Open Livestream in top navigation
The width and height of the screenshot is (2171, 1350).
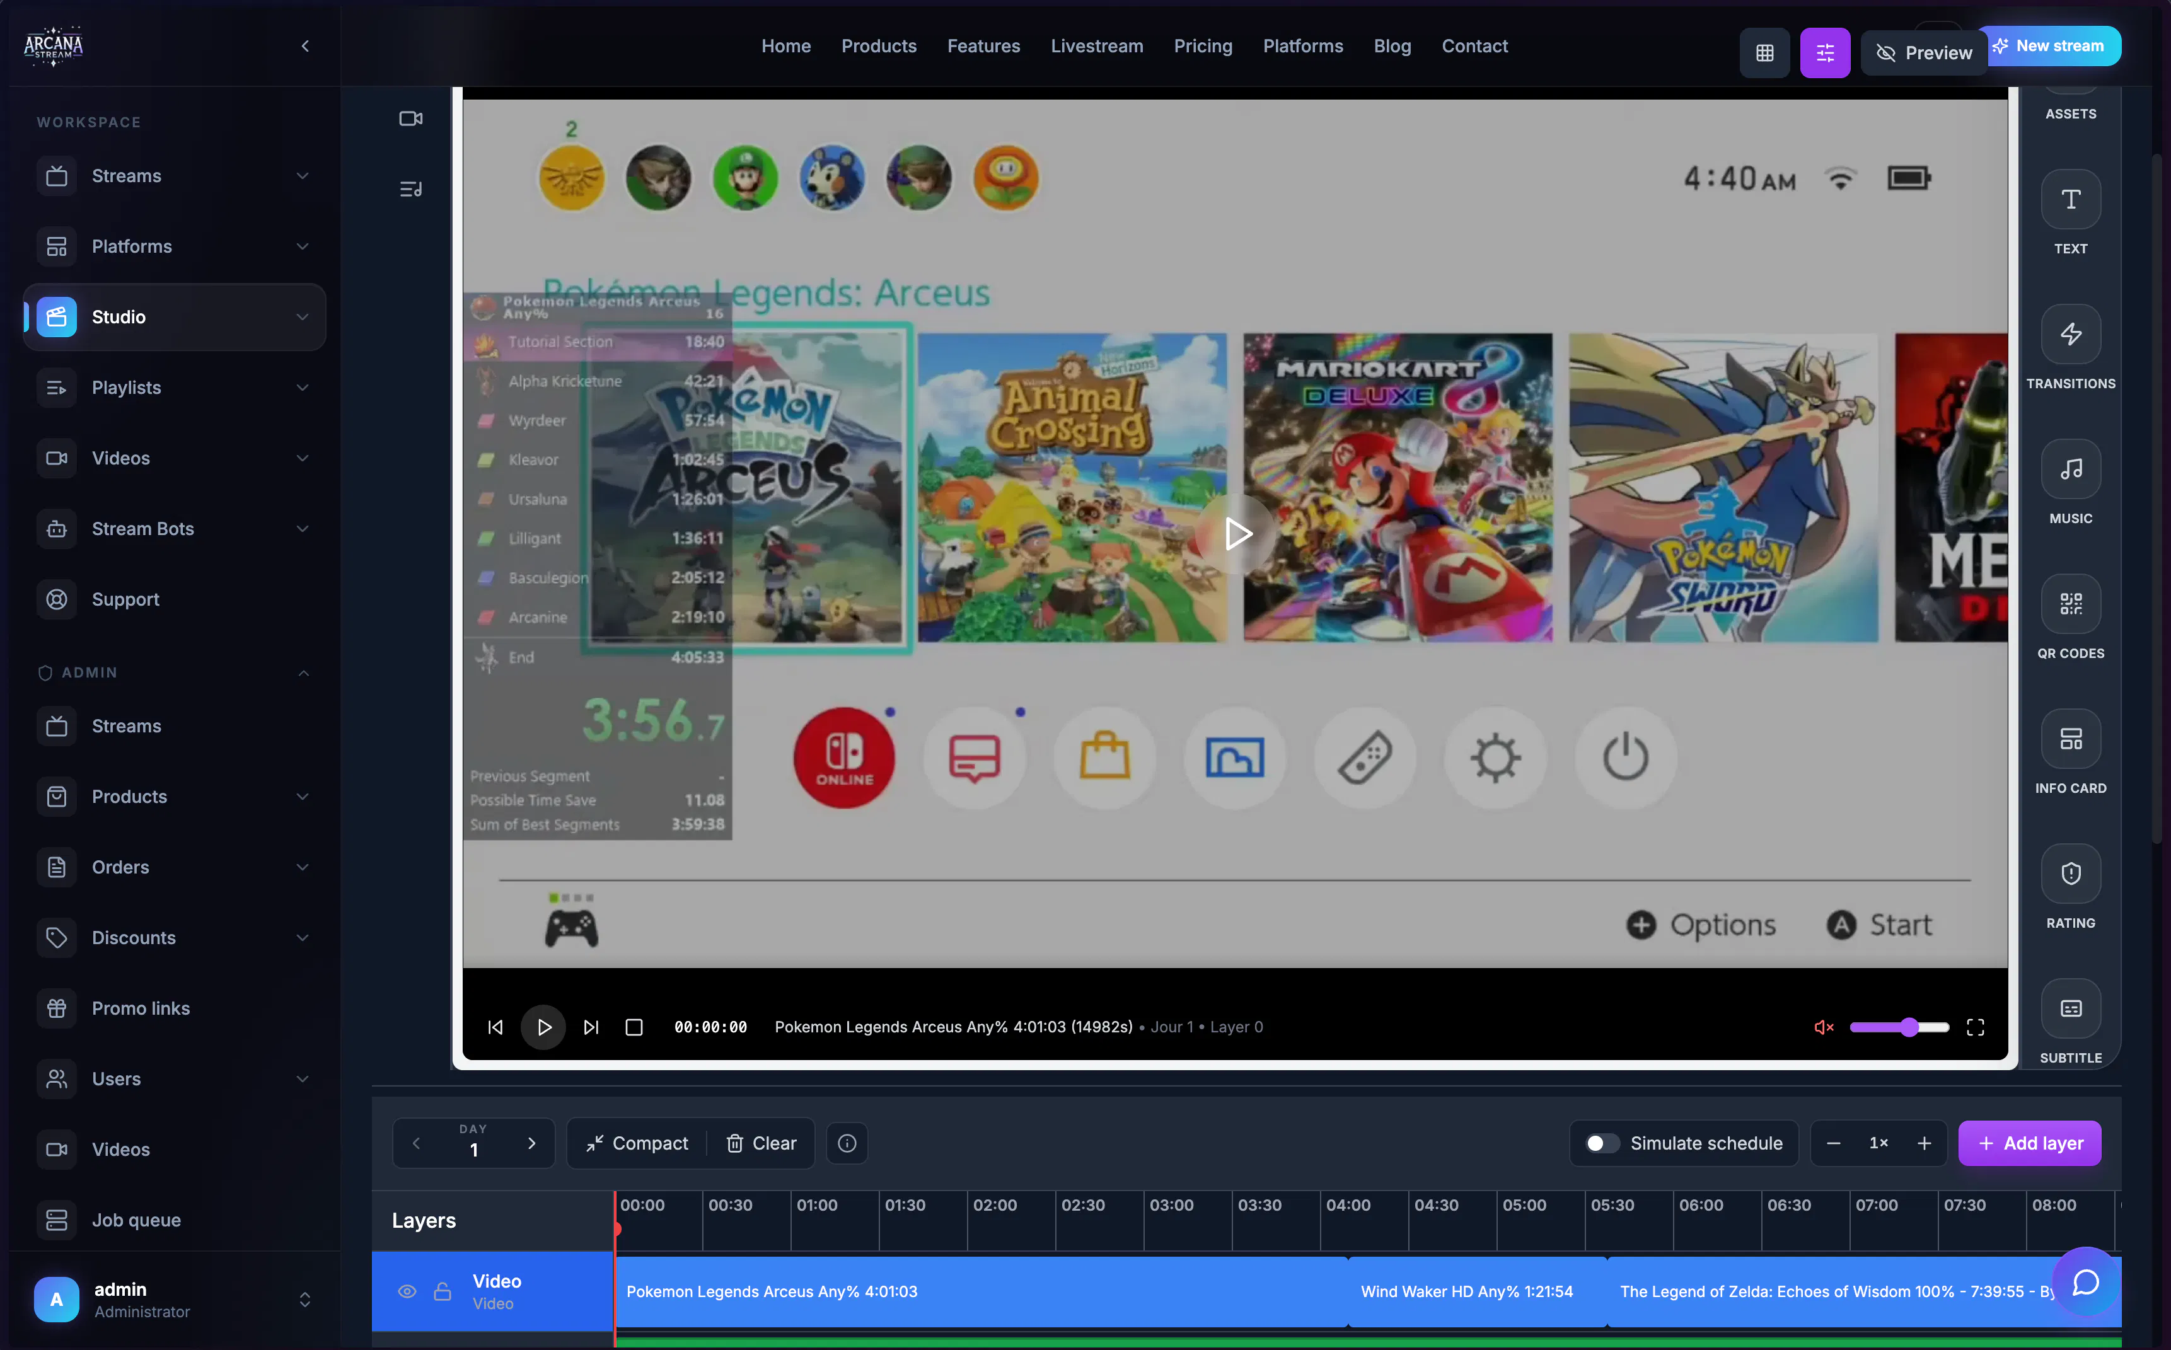tap(1097, 45)
